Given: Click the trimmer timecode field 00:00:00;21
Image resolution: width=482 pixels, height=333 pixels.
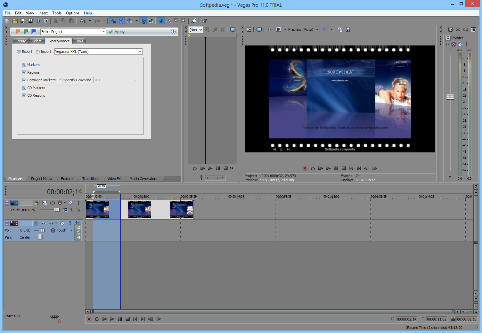Looking at the screenshot, I should tap(215, 178).
